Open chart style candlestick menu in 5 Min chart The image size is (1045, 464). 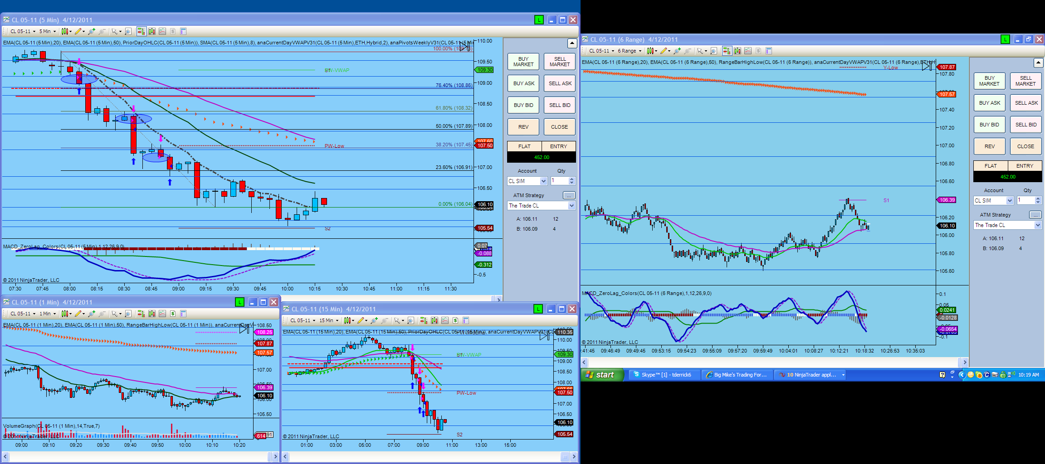pos(66,31)
